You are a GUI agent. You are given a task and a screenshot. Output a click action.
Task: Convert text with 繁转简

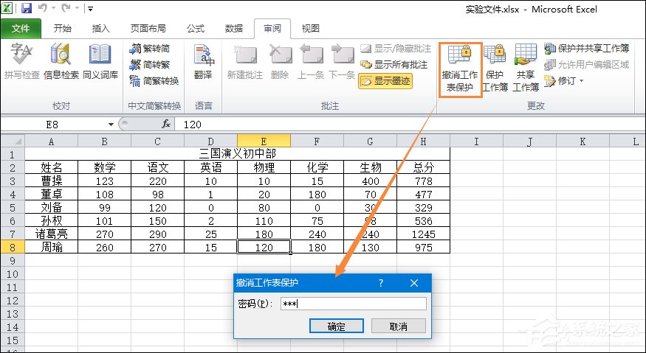pos(154,49)
